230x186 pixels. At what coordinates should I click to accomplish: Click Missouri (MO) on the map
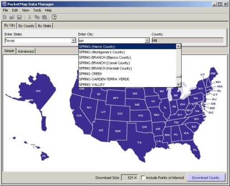[156, 115]
